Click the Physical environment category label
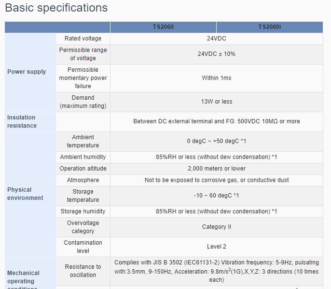This screenshot has width=331, height=289. click(x=25, y=194)
